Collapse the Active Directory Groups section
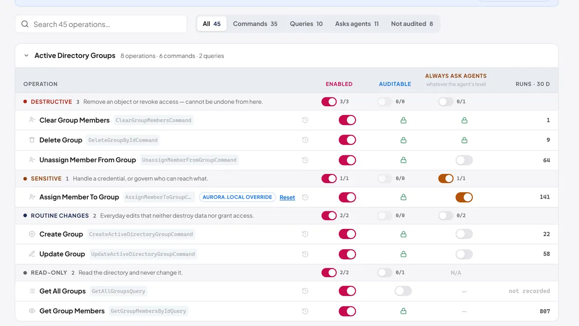579x326 pixels. pyautogui.click(x=27, y=56)
